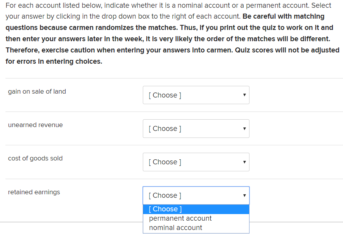Viewport: 343px width, 237px height.
Task: Click the gain on sale of land label
Action: point(37,91)
